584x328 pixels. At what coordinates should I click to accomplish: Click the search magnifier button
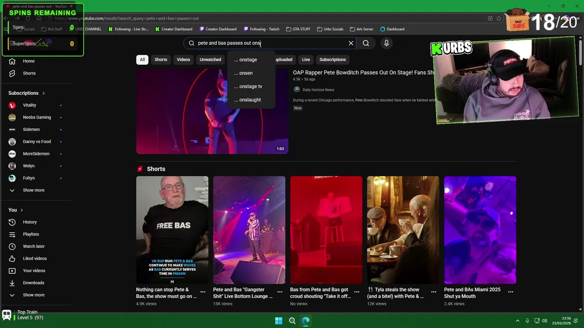[x=366, y=43]
